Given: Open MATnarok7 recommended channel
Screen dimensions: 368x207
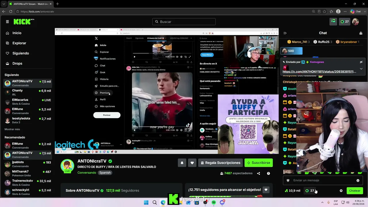Looking at the screenshot, I should 28,173.
